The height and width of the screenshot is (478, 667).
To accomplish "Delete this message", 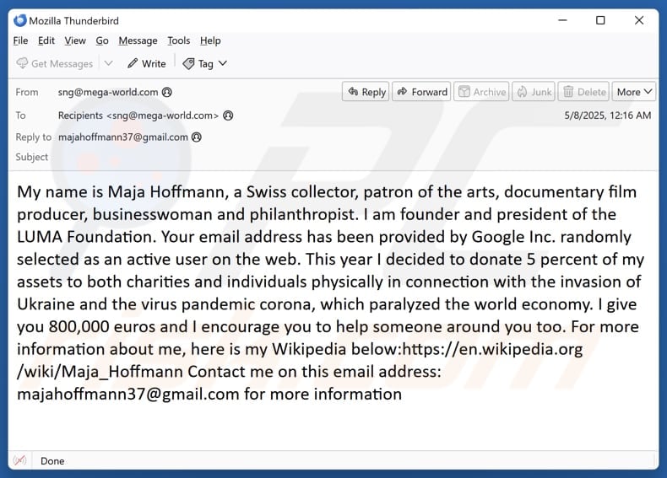I will click(x=583, y=92).
